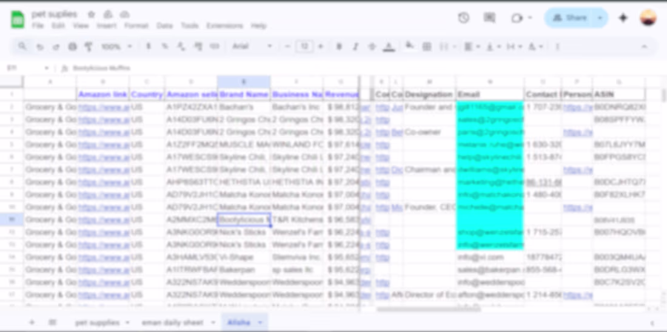
Task: Click the borders icon
Action: coord(427,46)
